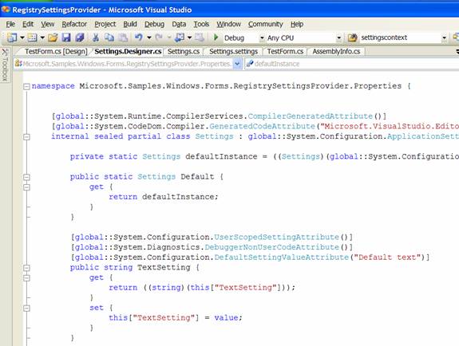Open the Community menu
The width and height of the screenshot is (459, 346).
coord(266,24)
